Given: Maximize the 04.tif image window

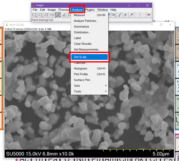Looking at the screenshot, I should click(161, 25).
